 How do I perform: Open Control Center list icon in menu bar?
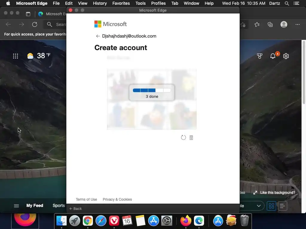[x=296, y=3]
